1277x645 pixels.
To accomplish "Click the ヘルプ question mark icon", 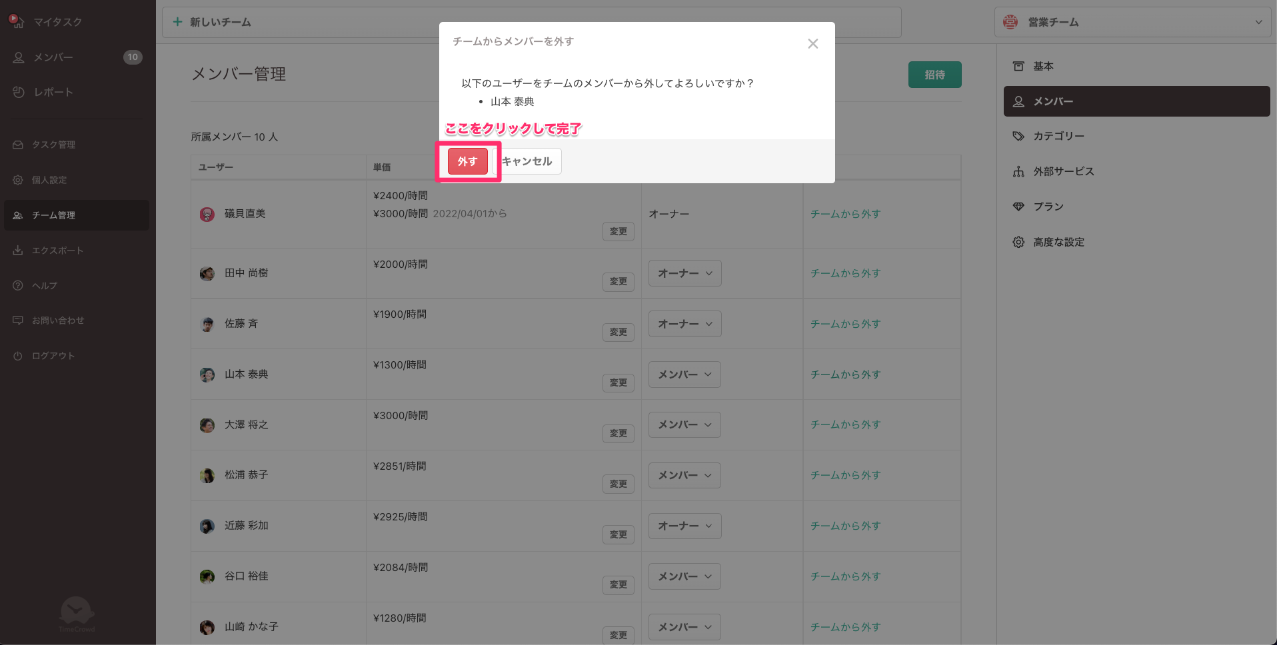I will pos(18,286).
